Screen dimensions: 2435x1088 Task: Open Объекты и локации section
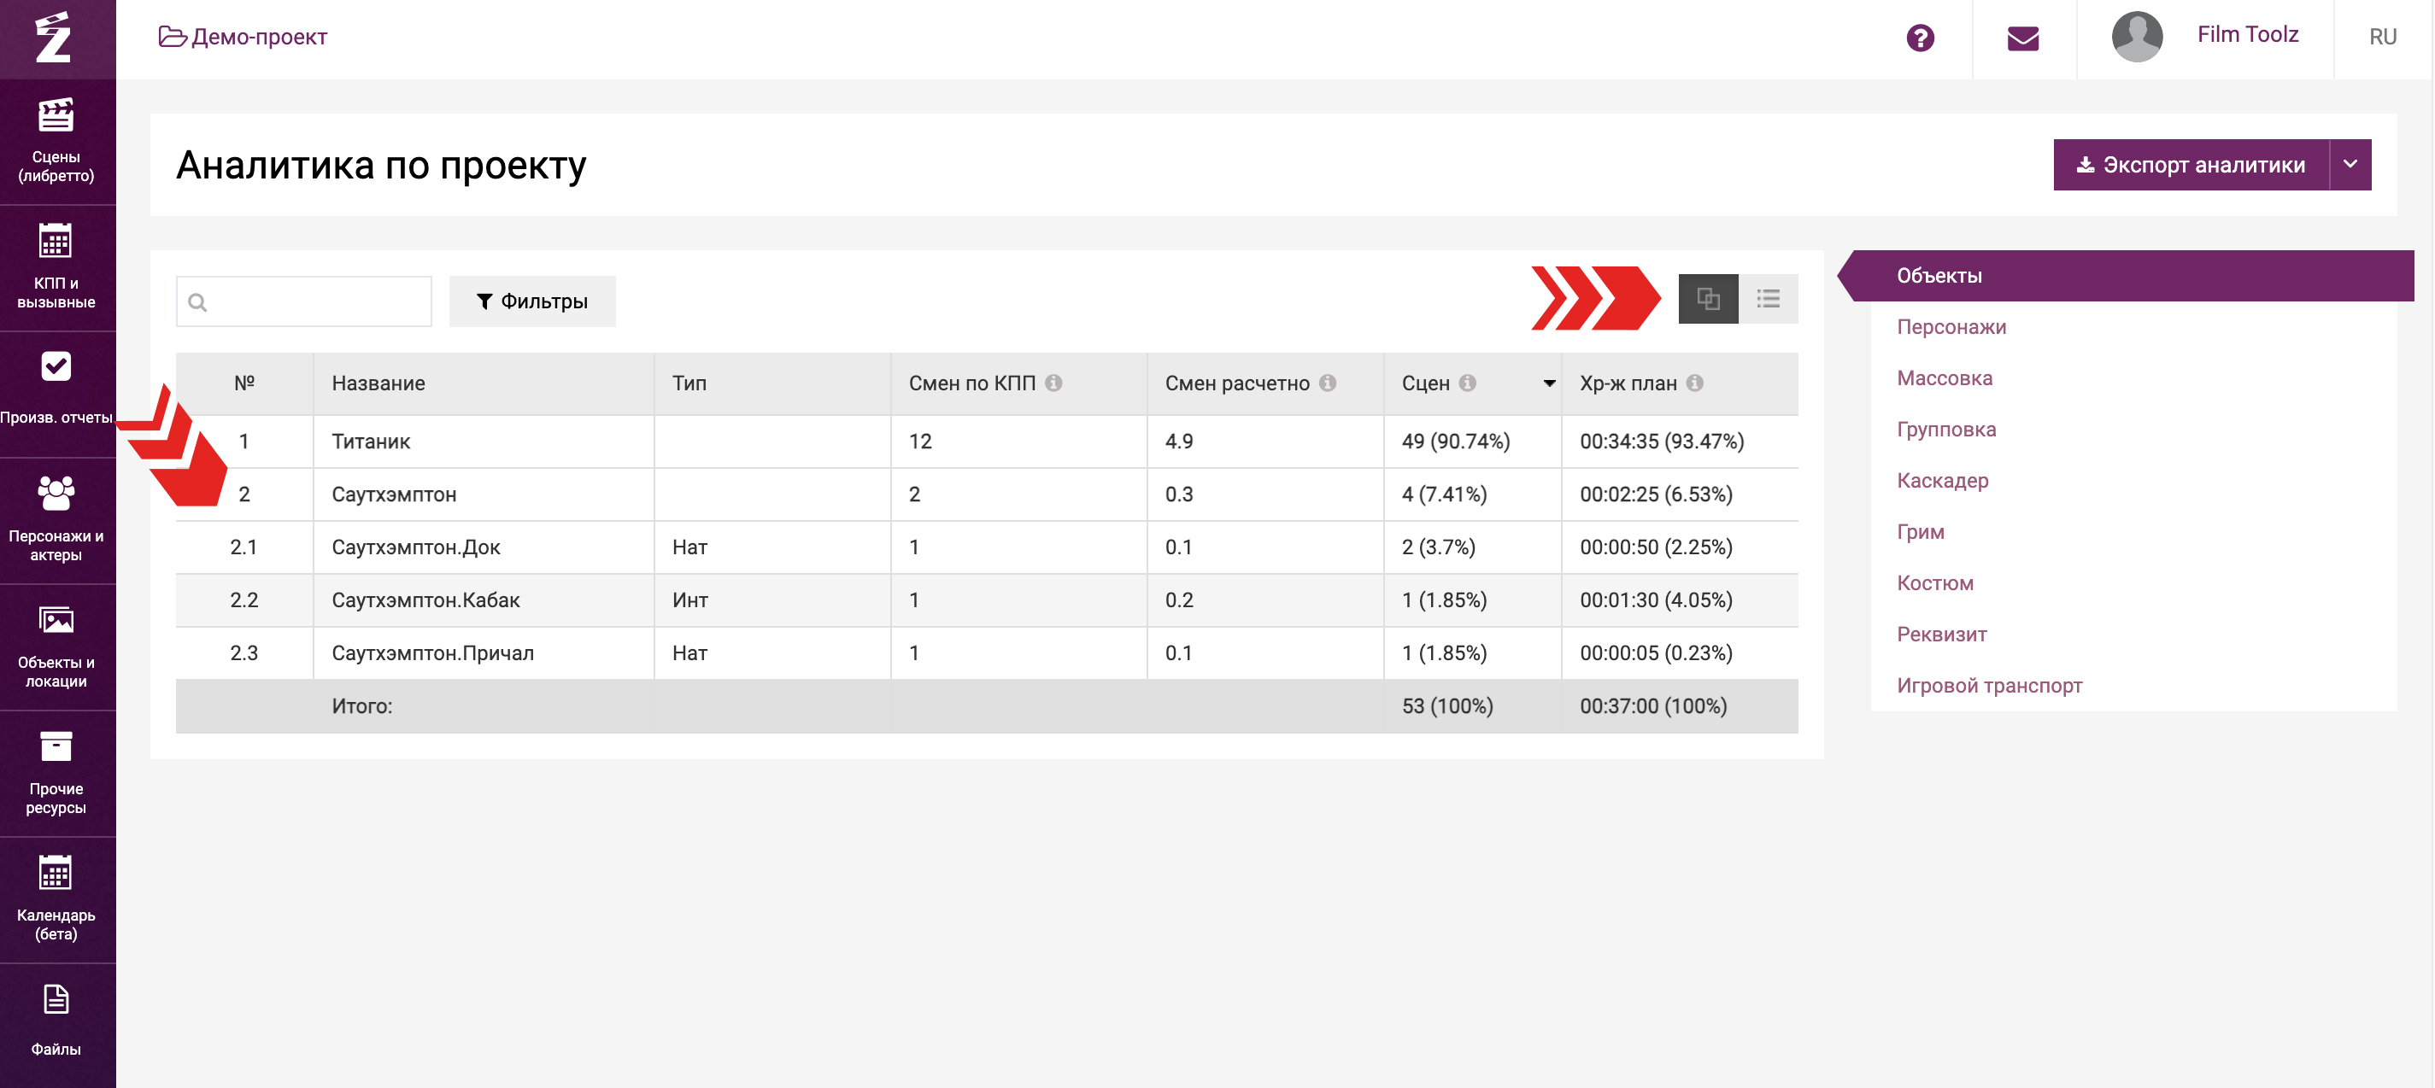point(56,647)
